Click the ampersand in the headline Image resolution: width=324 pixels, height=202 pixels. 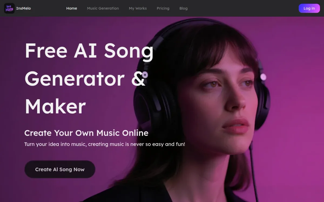point(139,78)
